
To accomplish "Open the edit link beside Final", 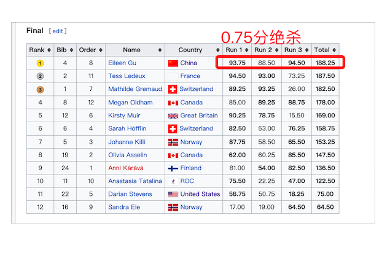I will (x=57, y=31).
